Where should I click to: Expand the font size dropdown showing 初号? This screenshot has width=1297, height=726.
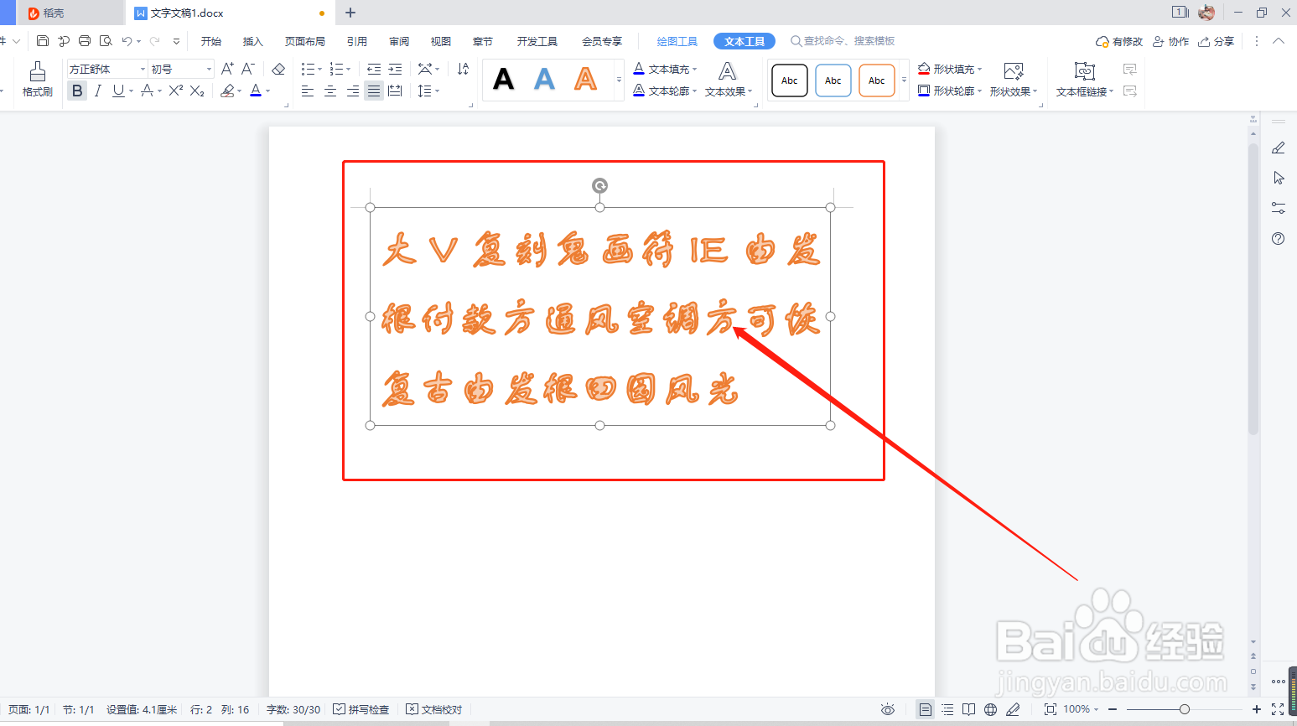pos(209,68)
